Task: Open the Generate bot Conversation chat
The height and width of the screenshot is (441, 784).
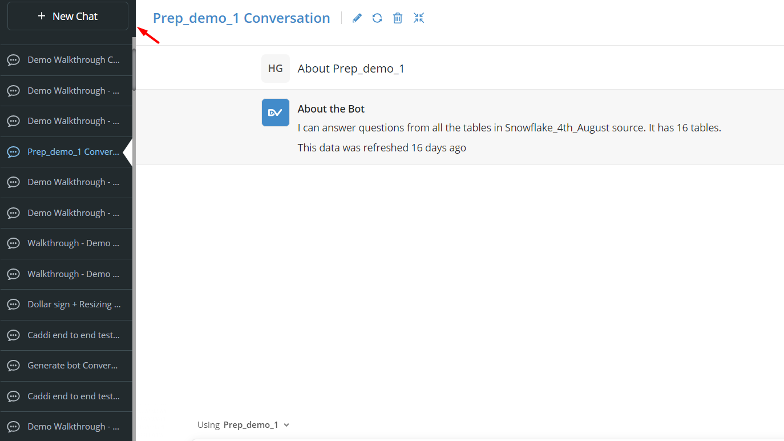Action: [66, 366]
